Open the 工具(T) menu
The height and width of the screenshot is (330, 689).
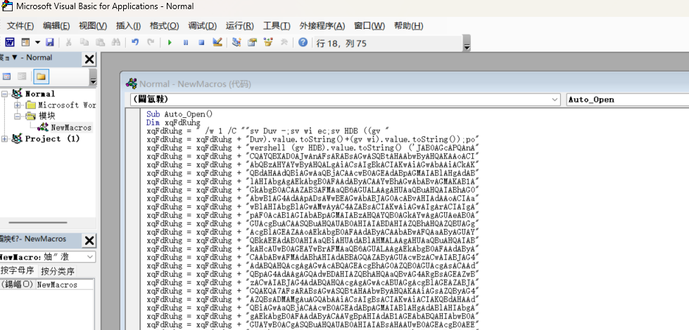point(277,26)
